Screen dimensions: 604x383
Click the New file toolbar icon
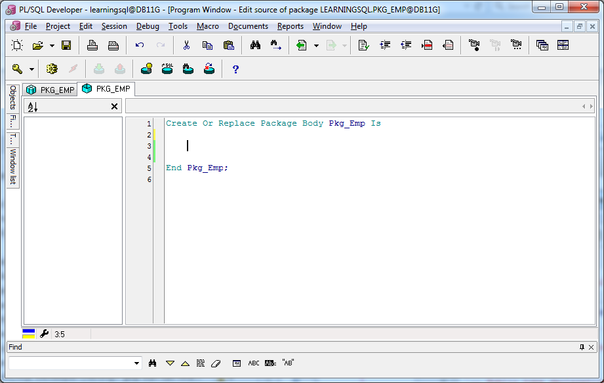[x=17, y=45]
